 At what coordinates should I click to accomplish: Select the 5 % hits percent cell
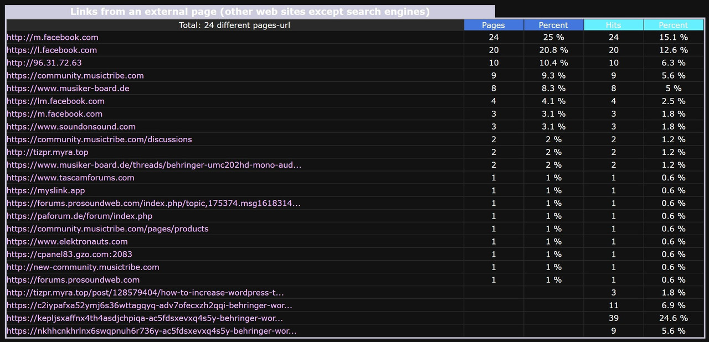pyautogui.click(x=674, y=88)
